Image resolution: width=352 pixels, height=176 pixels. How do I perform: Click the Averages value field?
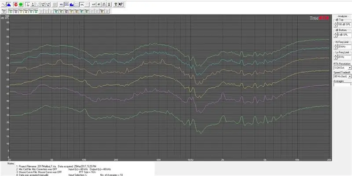point(343,84)
